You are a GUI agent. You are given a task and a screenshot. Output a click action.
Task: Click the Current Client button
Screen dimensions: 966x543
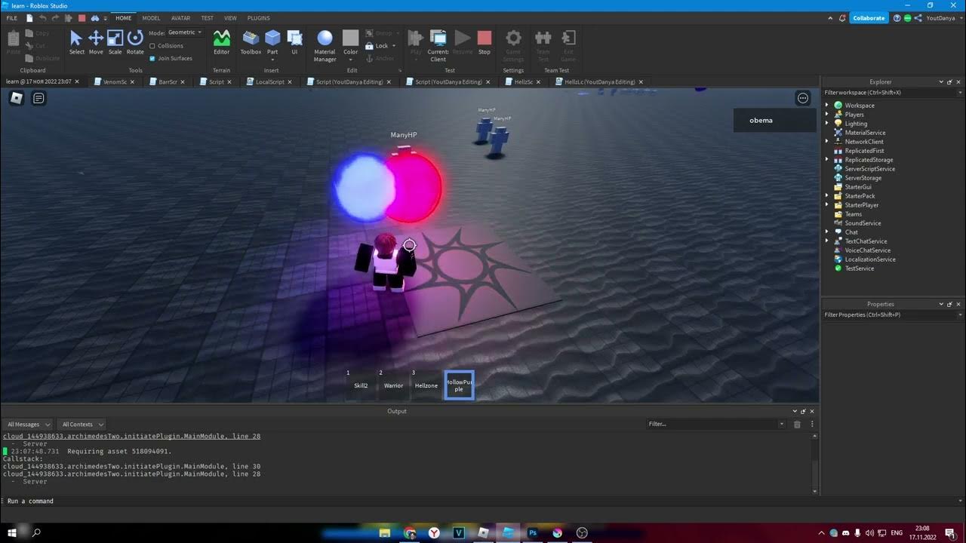[x=438, y=45]
